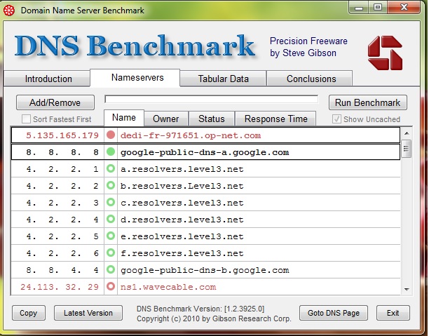Select the Response Time sub-tab
This screenshot has width=429, height=336.
click(x=275, y=119)
